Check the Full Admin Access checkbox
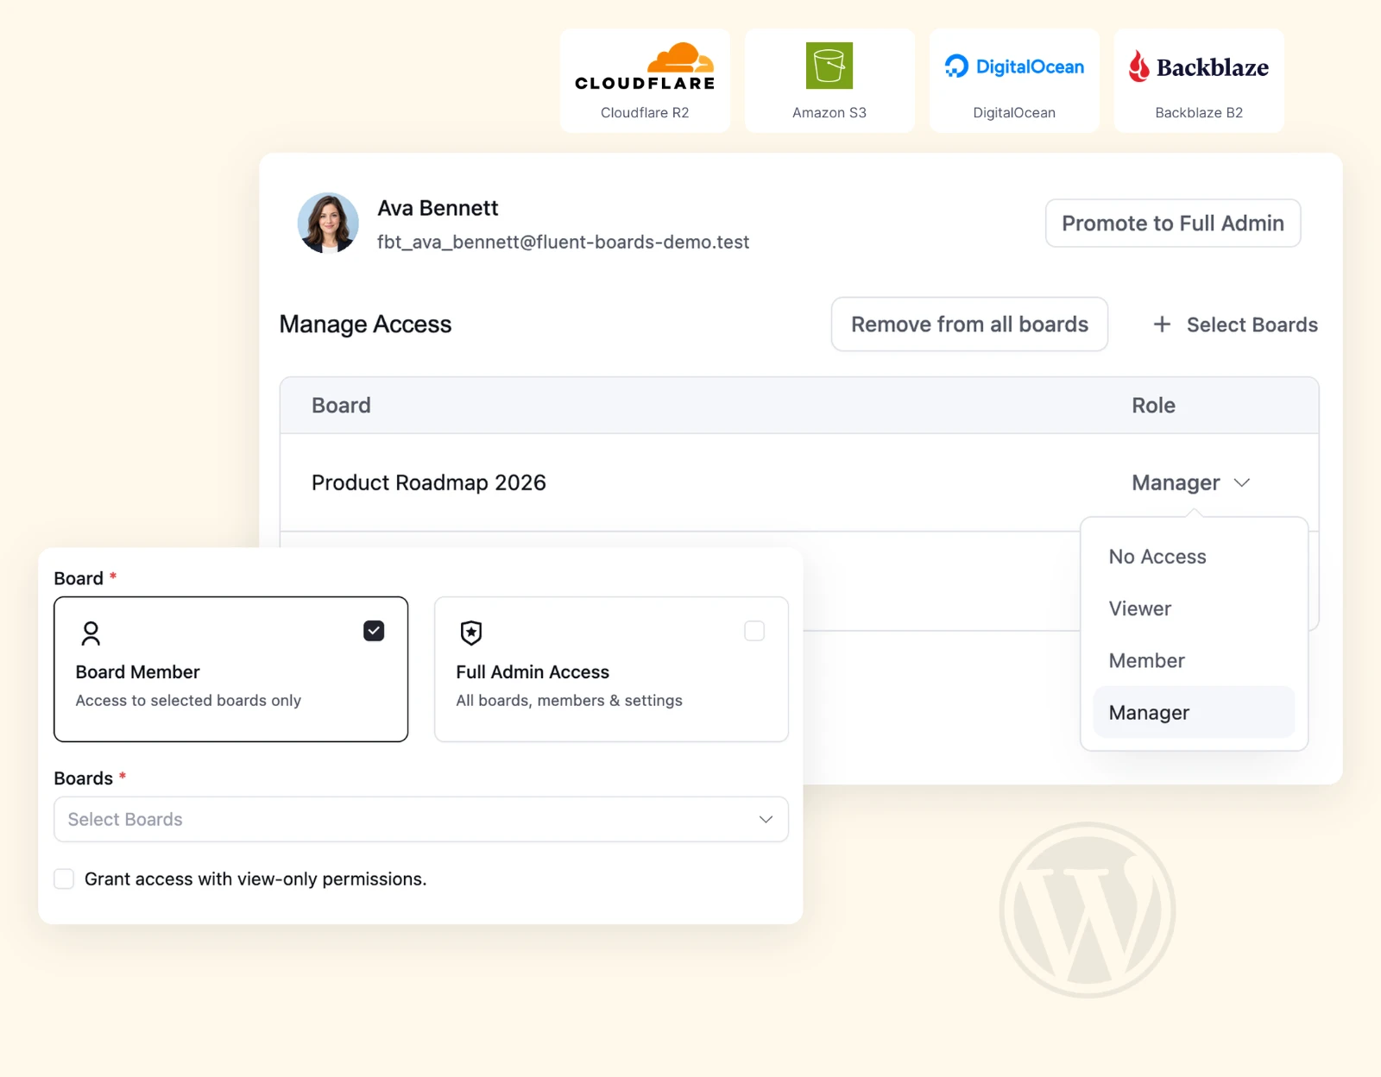 pos(754,631)
